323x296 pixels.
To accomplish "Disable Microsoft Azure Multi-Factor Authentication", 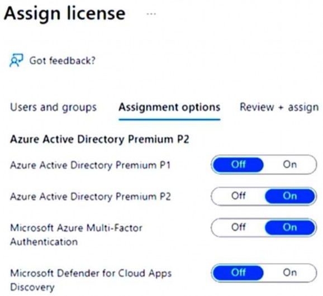I will coord(238,227).
